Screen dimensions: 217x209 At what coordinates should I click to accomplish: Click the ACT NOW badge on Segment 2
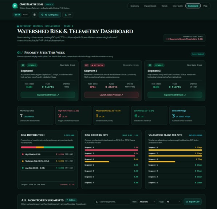(x=97, y=65)
